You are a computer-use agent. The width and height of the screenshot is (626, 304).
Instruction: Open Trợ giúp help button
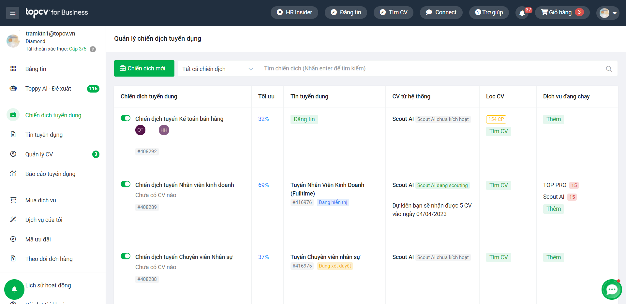pyautogui.click(x=489, y=12)
